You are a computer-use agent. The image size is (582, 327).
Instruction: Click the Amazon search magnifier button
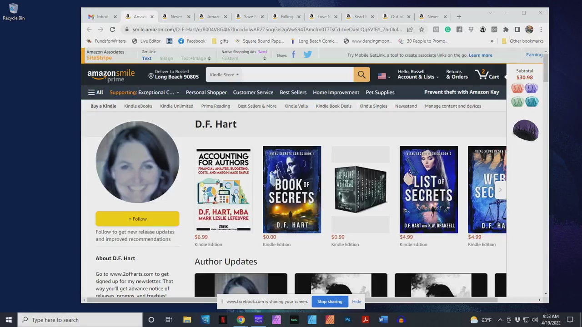[361, 74]
